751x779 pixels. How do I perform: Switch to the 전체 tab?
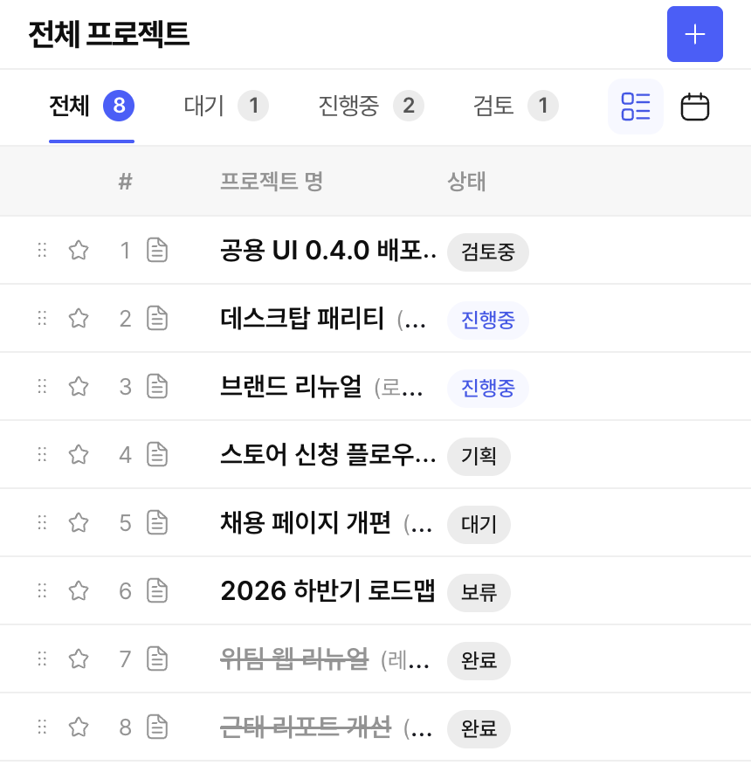(92, 106)
